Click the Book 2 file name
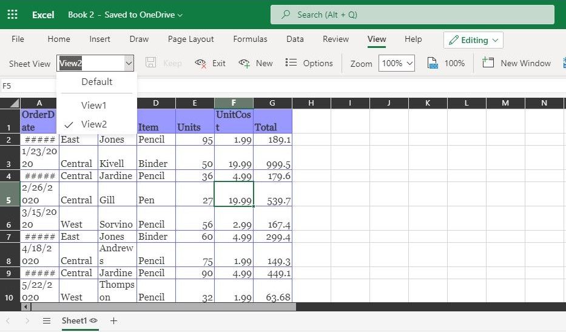566x332 pixels. (x=81, y=15)
